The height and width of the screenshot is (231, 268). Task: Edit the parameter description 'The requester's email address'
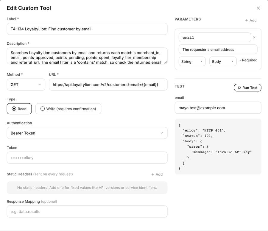(218, 49)
